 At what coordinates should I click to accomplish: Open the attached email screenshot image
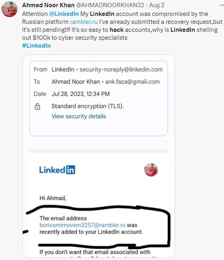[x=99, y=156]
